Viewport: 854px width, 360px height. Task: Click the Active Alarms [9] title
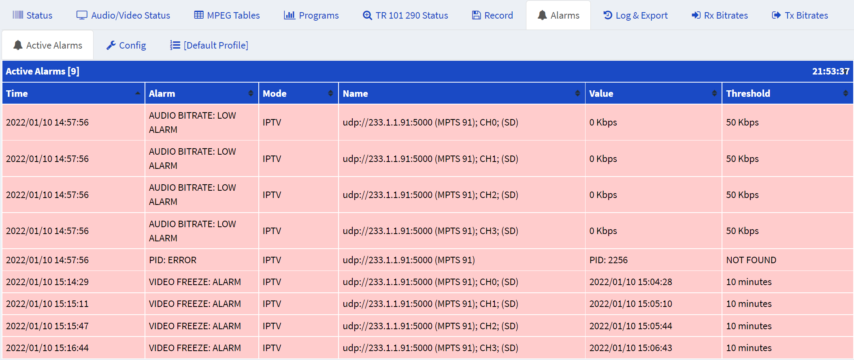coord(43,71)
